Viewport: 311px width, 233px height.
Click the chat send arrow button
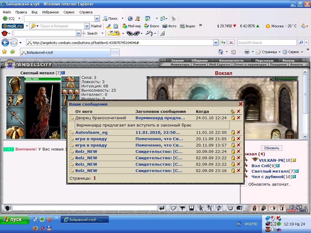point(162,208)
